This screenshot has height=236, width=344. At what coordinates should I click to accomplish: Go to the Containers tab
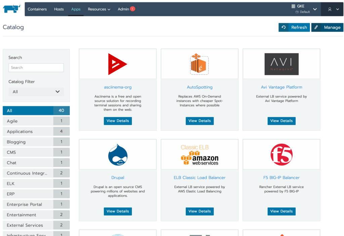point(37,9)
